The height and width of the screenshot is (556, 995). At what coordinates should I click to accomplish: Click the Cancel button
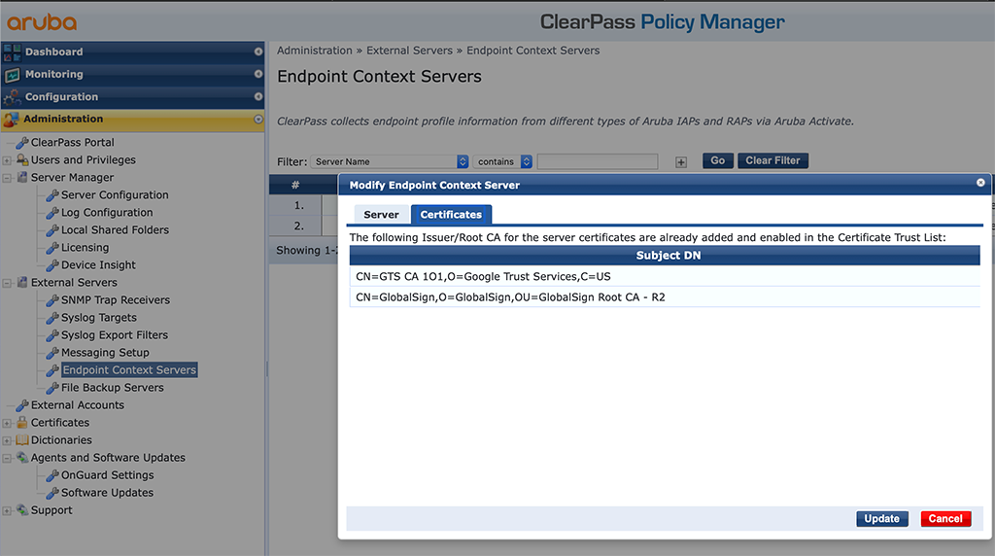coord(945,518)
